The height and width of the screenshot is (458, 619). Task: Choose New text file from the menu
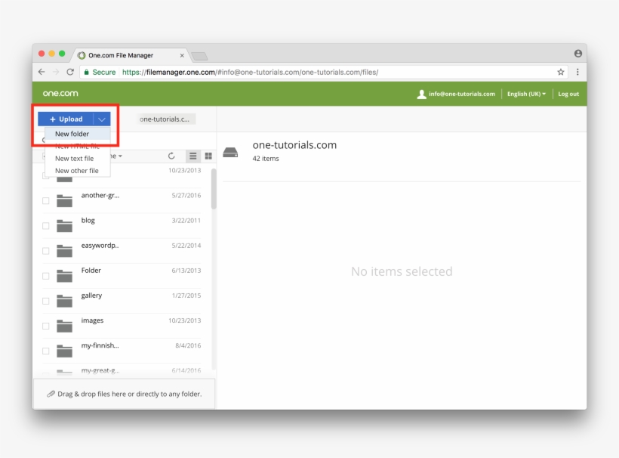(77, 158)
